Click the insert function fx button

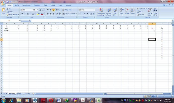coord(29,20)
